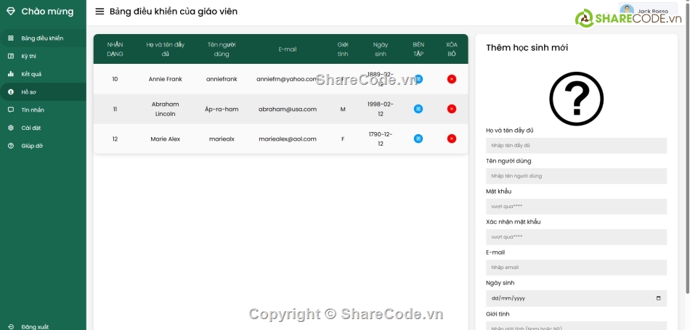The height and width of the screenshot is (330, 690).
Task: Open Cài đặt settings in sidebar
Action: [31, 128]
